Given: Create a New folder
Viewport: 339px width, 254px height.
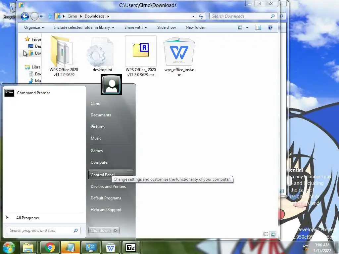Looking at the screenshot, I should 195,27.
